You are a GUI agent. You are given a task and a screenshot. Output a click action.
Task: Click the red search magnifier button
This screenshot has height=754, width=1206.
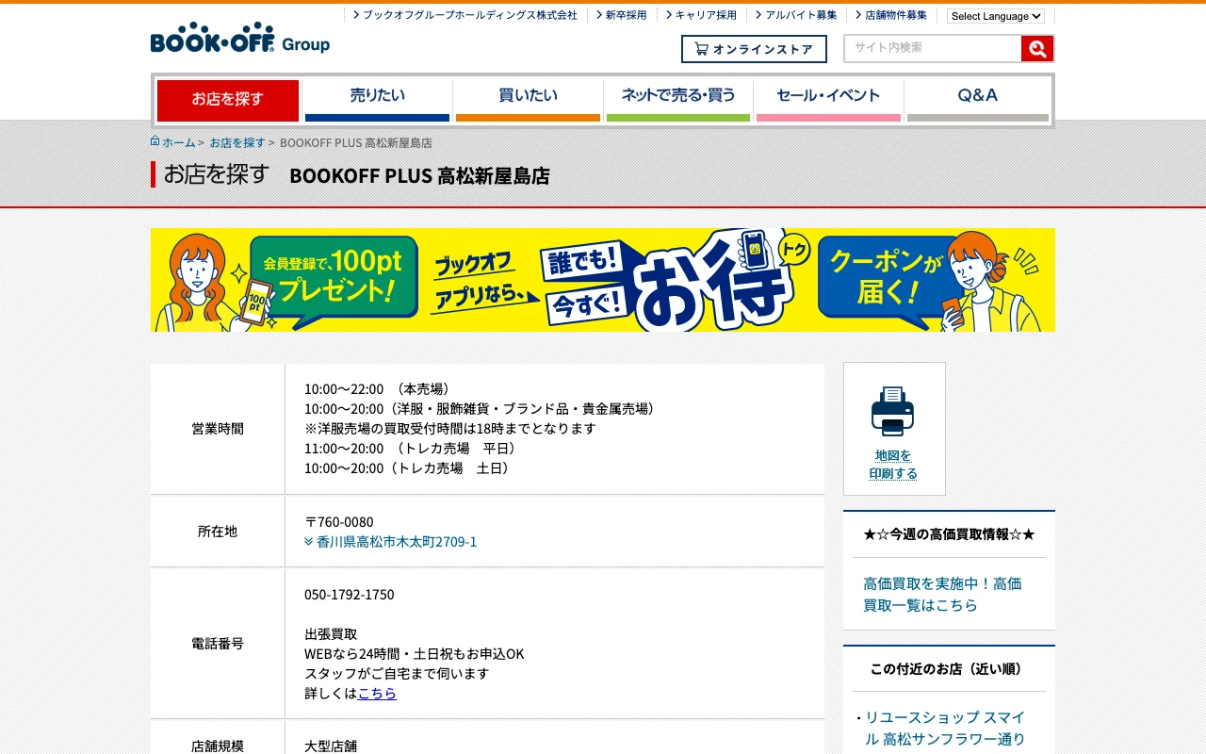click(x=1036, y=49)
